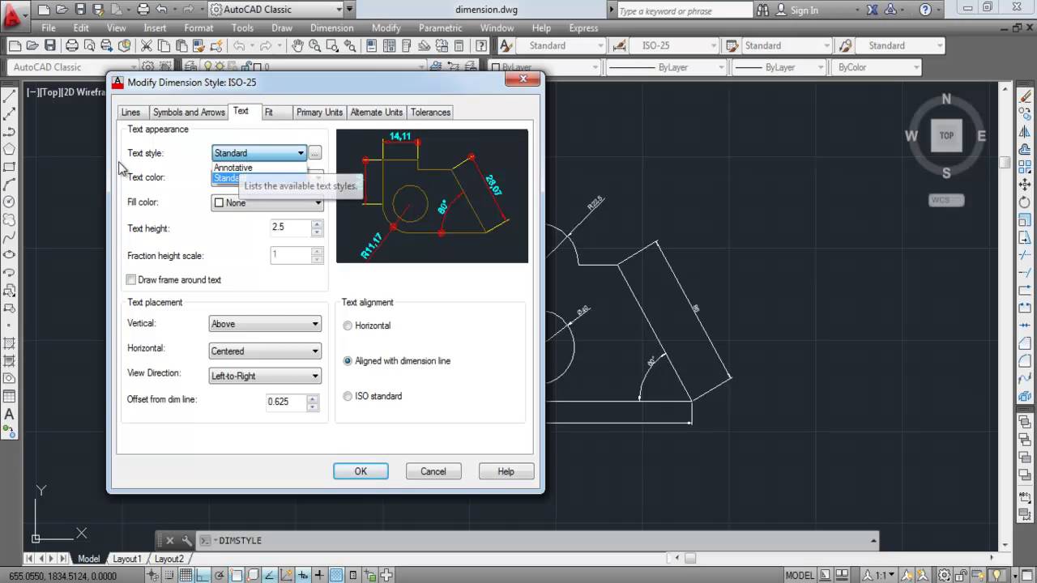Click the text style browse ellipsis button

(x=315, y=153)
